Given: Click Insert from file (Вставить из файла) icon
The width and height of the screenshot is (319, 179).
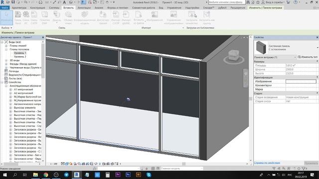Looking at the screenshot, I should [x=139, y=18].
